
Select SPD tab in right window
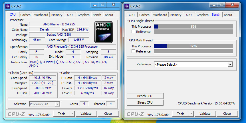pyautogui.click(x=189, y=15)
